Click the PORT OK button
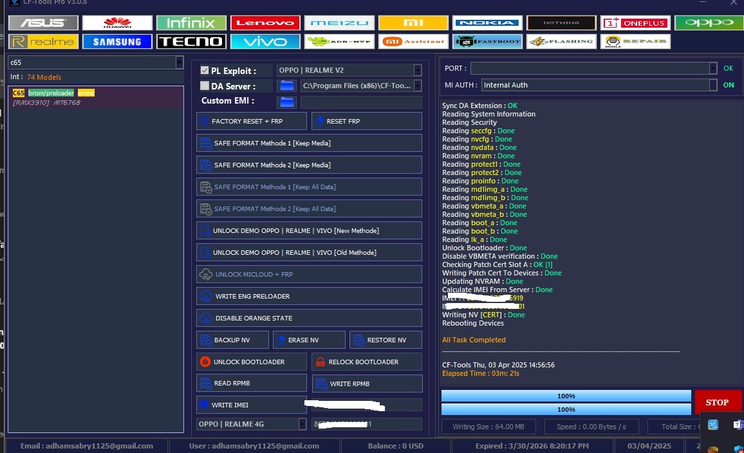Image resolution: width=744 pixels, height=453 pixels. pos(729,68)
